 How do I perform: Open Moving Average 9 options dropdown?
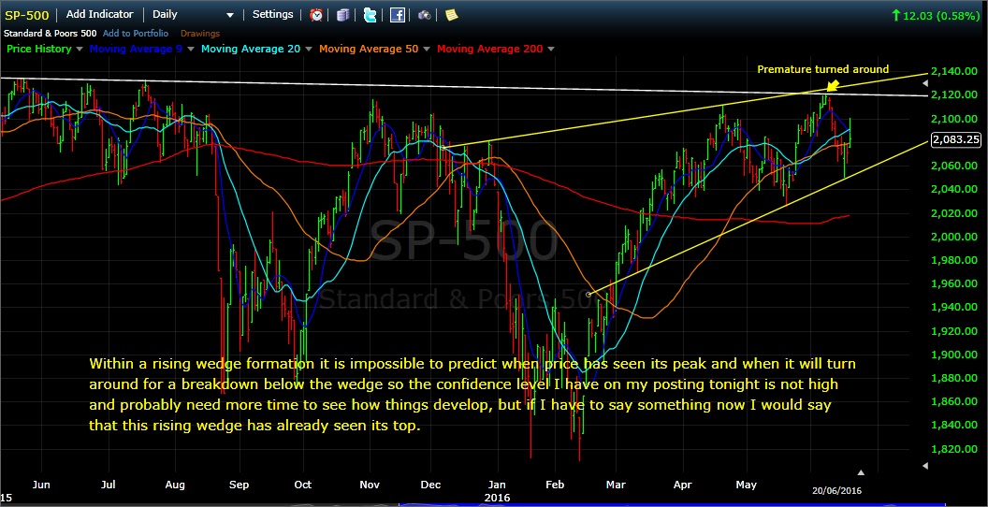point(190,50)
